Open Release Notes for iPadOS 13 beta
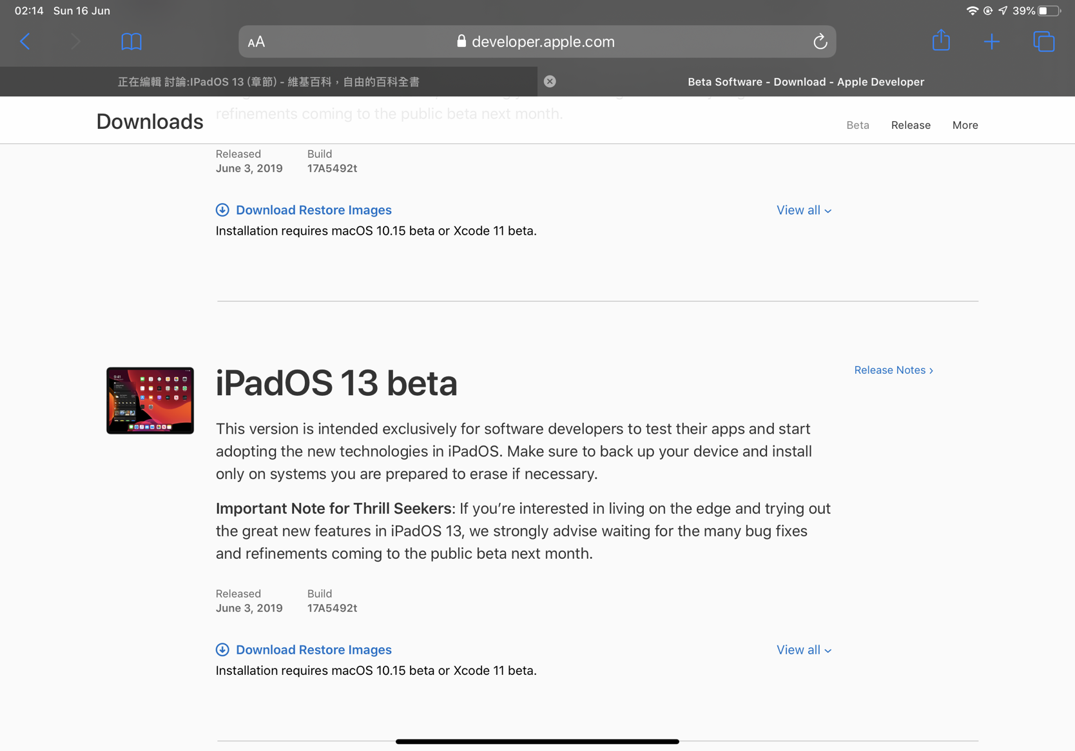Image resolution: width=1075 pixels, height=751 pixels. pyautogui.click(x=893, y=370)
